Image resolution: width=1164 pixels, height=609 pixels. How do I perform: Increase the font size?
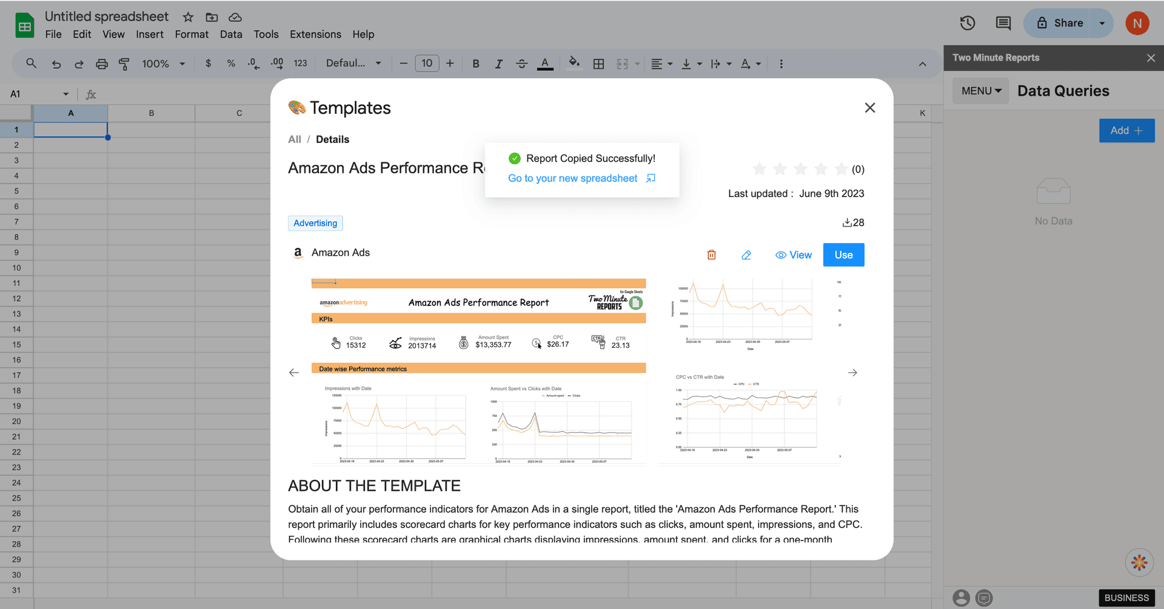coord(450,63)
